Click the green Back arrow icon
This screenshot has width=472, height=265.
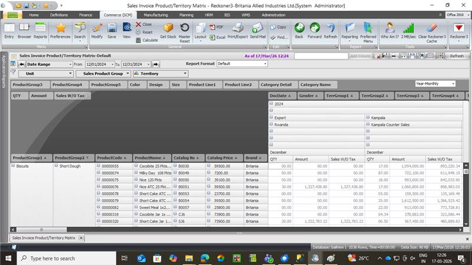click(x=299, y=28)
